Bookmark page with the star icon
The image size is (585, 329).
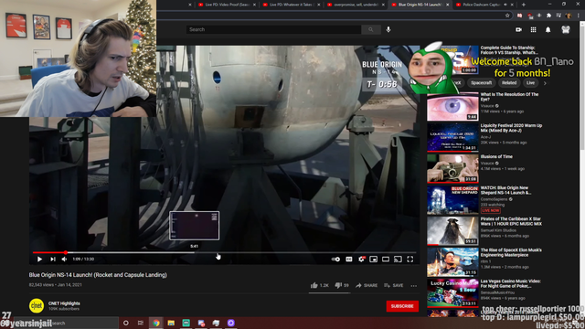point(507,16)
